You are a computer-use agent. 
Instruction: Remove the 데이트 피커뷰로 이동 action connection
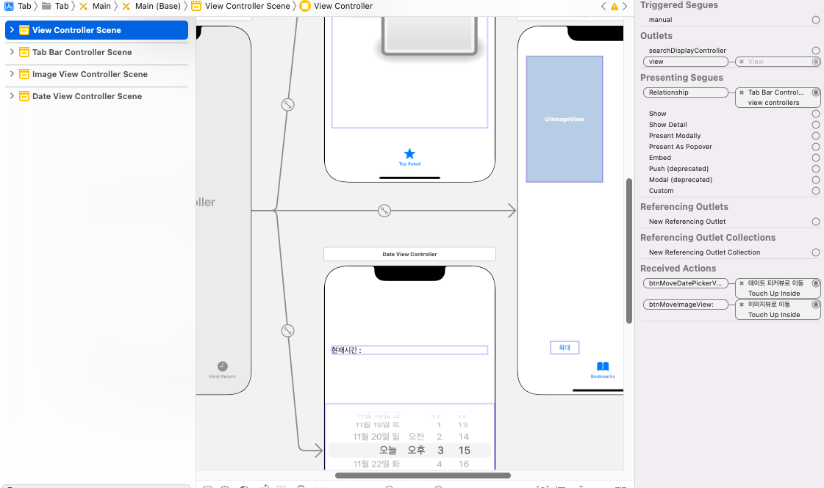pos(742,283)
